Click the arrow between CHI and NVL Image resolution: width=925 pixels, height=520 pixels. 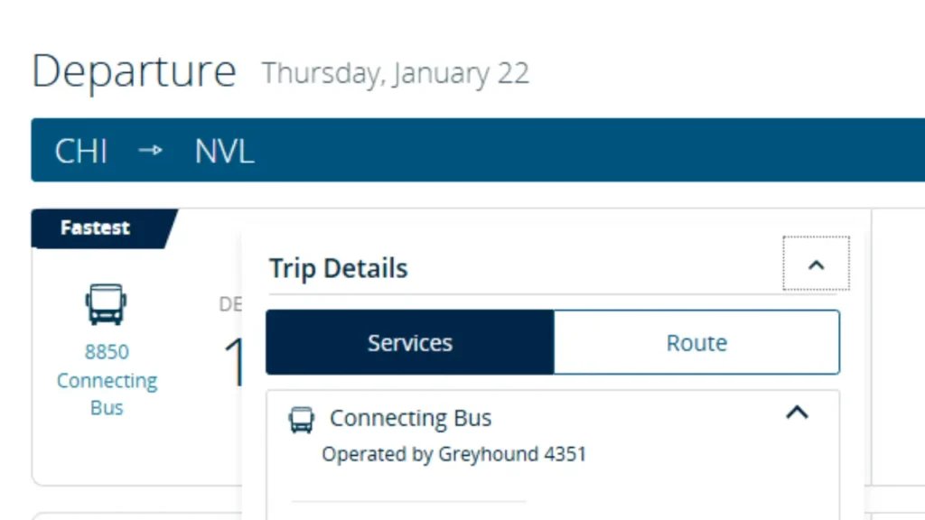coord(151,151)
